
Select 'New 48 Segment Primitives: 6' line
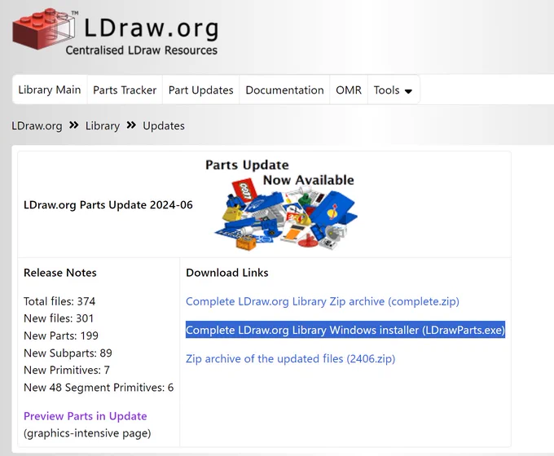tap(99, 387)
